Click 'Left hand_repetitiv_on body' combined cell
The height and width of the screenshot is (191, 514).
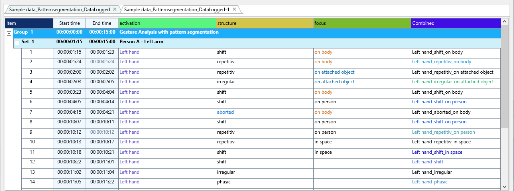pos(442,62)
